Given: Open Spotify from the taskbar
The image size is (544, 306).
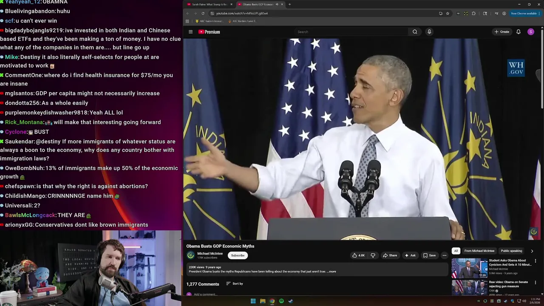Looking at the screenshot, I should click(x=281, y=301).
